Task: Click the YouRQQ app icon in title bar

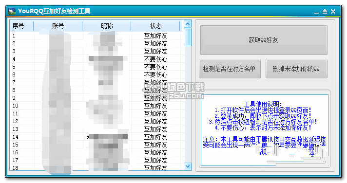Action: point(12,11)
